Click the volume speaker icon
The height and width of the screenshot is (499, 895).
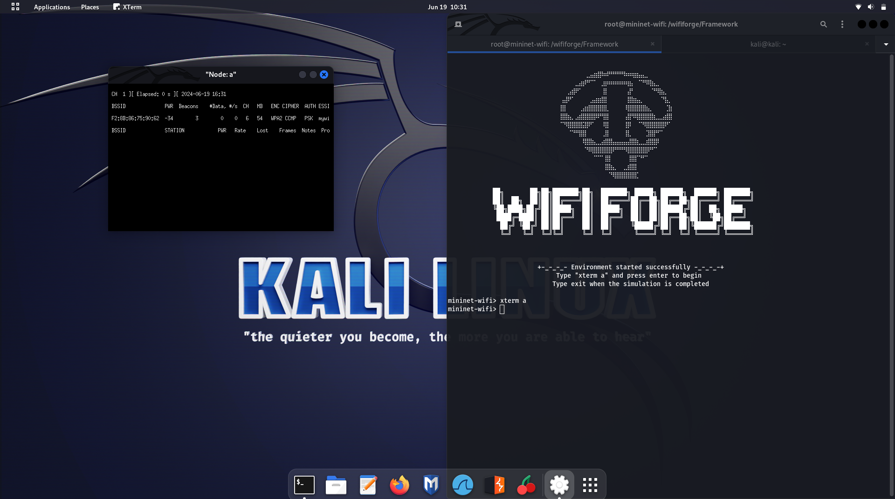coord(871,7)
